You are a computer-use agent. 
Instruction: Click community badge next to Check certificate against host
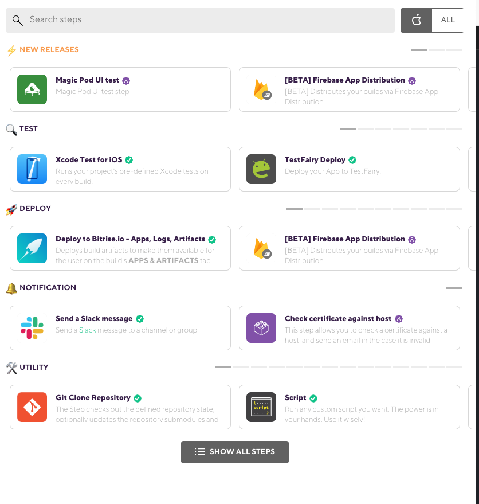[x=399, y=319]
